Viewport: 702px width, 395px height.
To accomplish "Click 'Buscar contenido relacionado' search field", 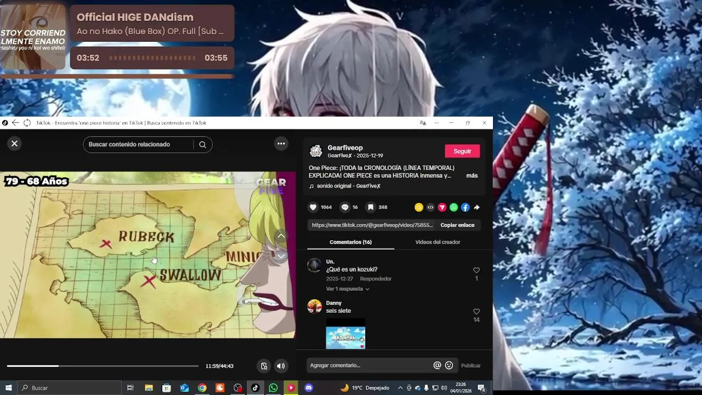I will [138, 144].
